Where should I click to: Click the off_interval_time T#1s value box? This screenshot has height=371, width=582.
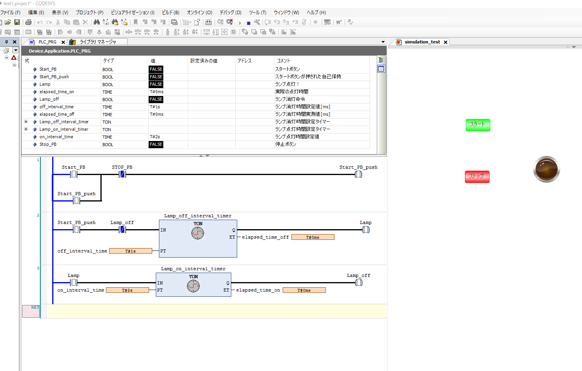point(130,251)
